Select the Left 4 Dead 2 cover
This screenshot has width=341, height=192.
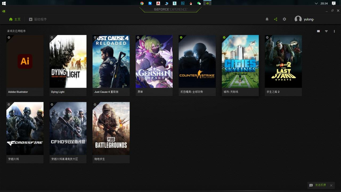click(x=283, y=61)
